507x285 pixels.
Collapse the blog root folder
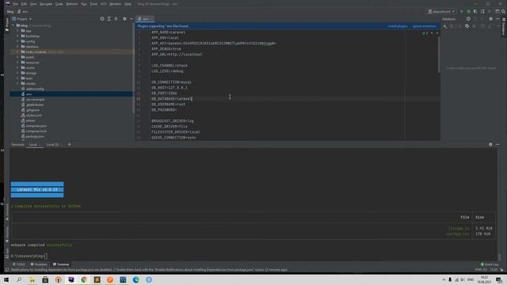(x=13, y=25)
